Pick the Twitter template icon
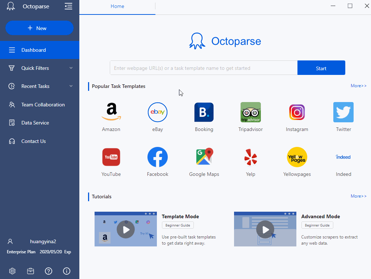371x279 pixels. (x=343, y=112)
